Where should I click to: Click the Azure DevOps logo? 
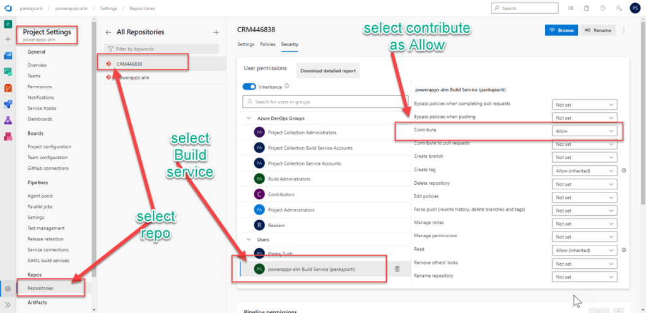(x=8, y=8)
